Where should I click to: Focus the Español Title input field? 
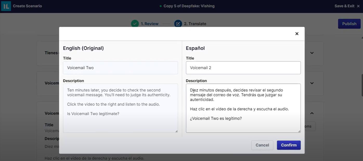click(243, 68)
